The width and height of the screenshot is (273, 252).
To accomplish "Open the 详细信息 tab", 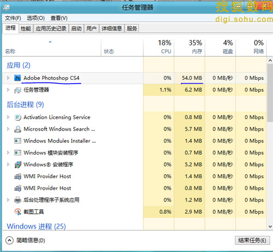I will (x=111, y=28).
